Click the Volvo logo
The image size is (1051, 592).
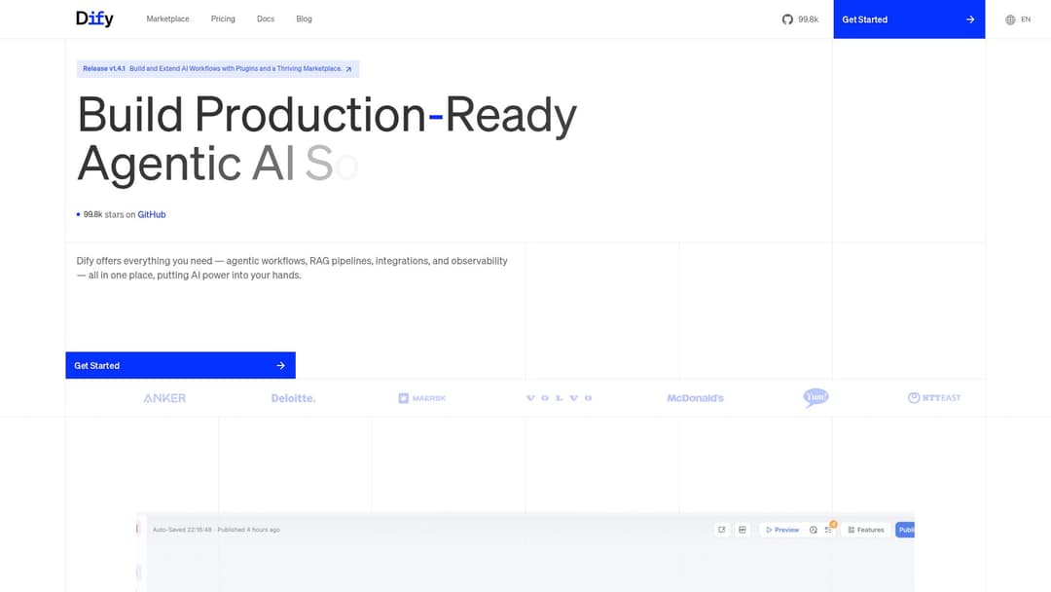point(559,398)
